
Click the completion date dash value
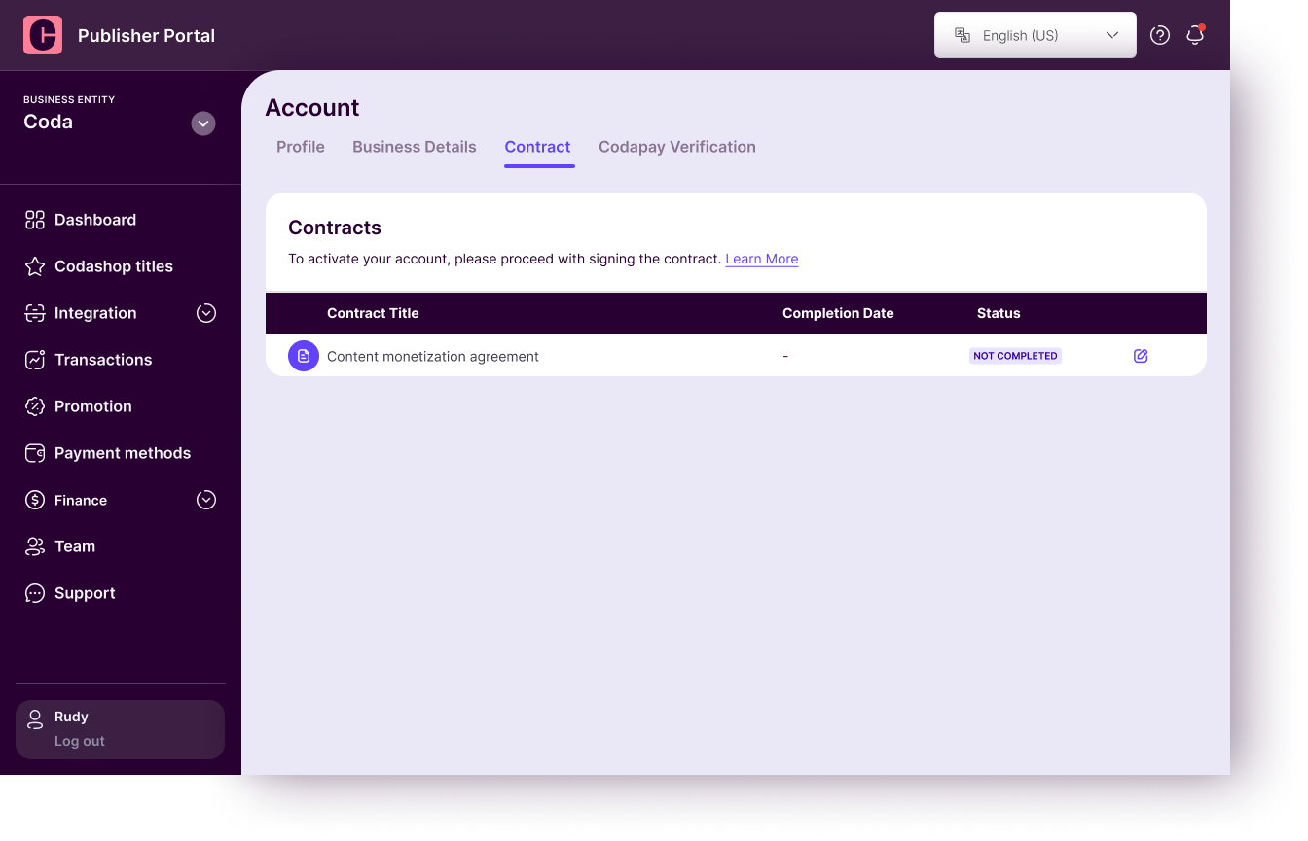click(x=785, y=356)
